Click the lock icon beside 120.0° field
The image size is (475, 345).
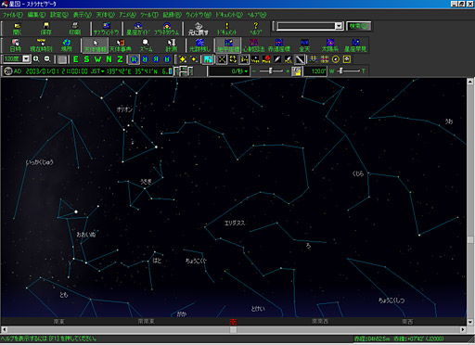[296, 71]
